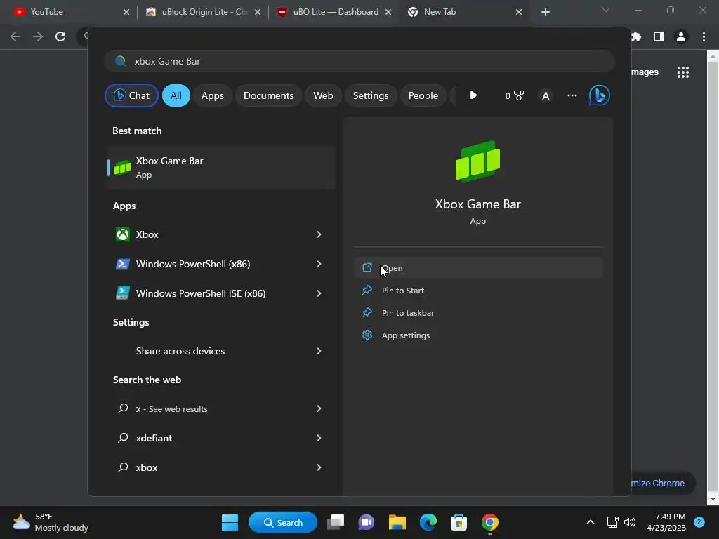Open Microsoft Store from taskbar

(x=459, y=522)
